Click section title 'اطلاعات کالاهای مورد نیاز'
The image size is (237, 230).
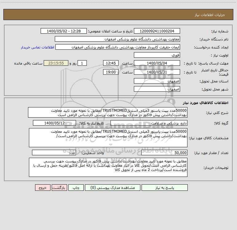point(206,103)
